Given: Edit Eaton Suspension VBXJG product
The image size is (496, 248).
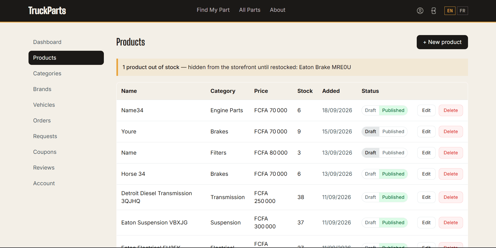Looking at the screenshot, I should tap(426, 223).
